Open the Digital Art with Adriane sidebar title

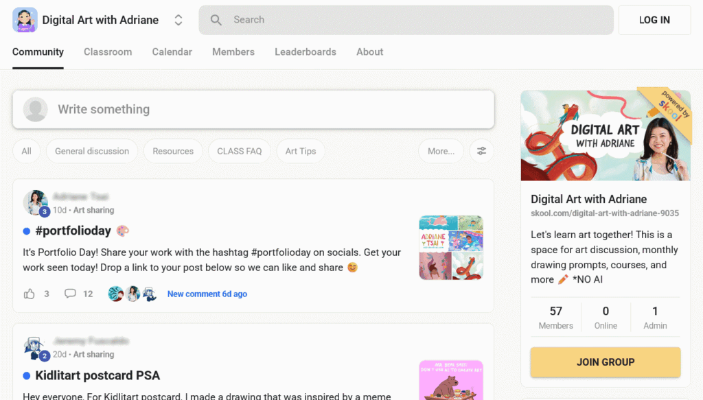588,199
